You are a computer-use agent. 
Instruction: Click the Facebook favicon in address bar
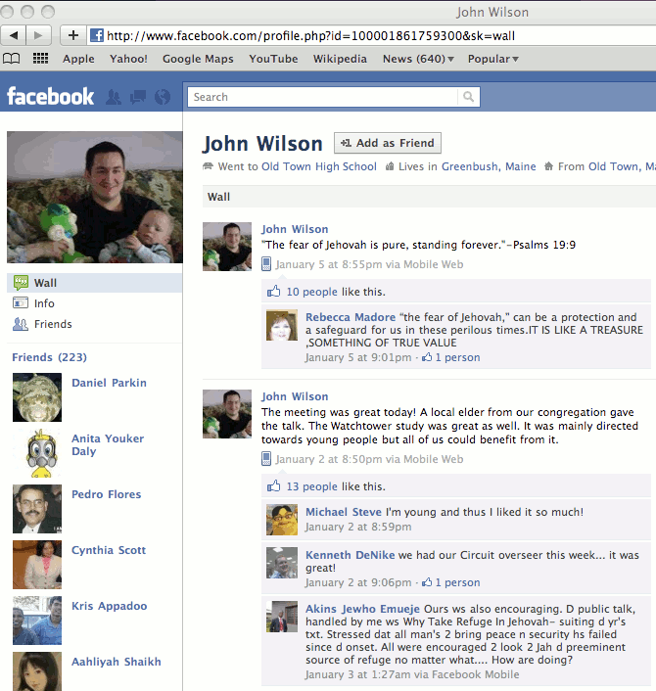97,35
